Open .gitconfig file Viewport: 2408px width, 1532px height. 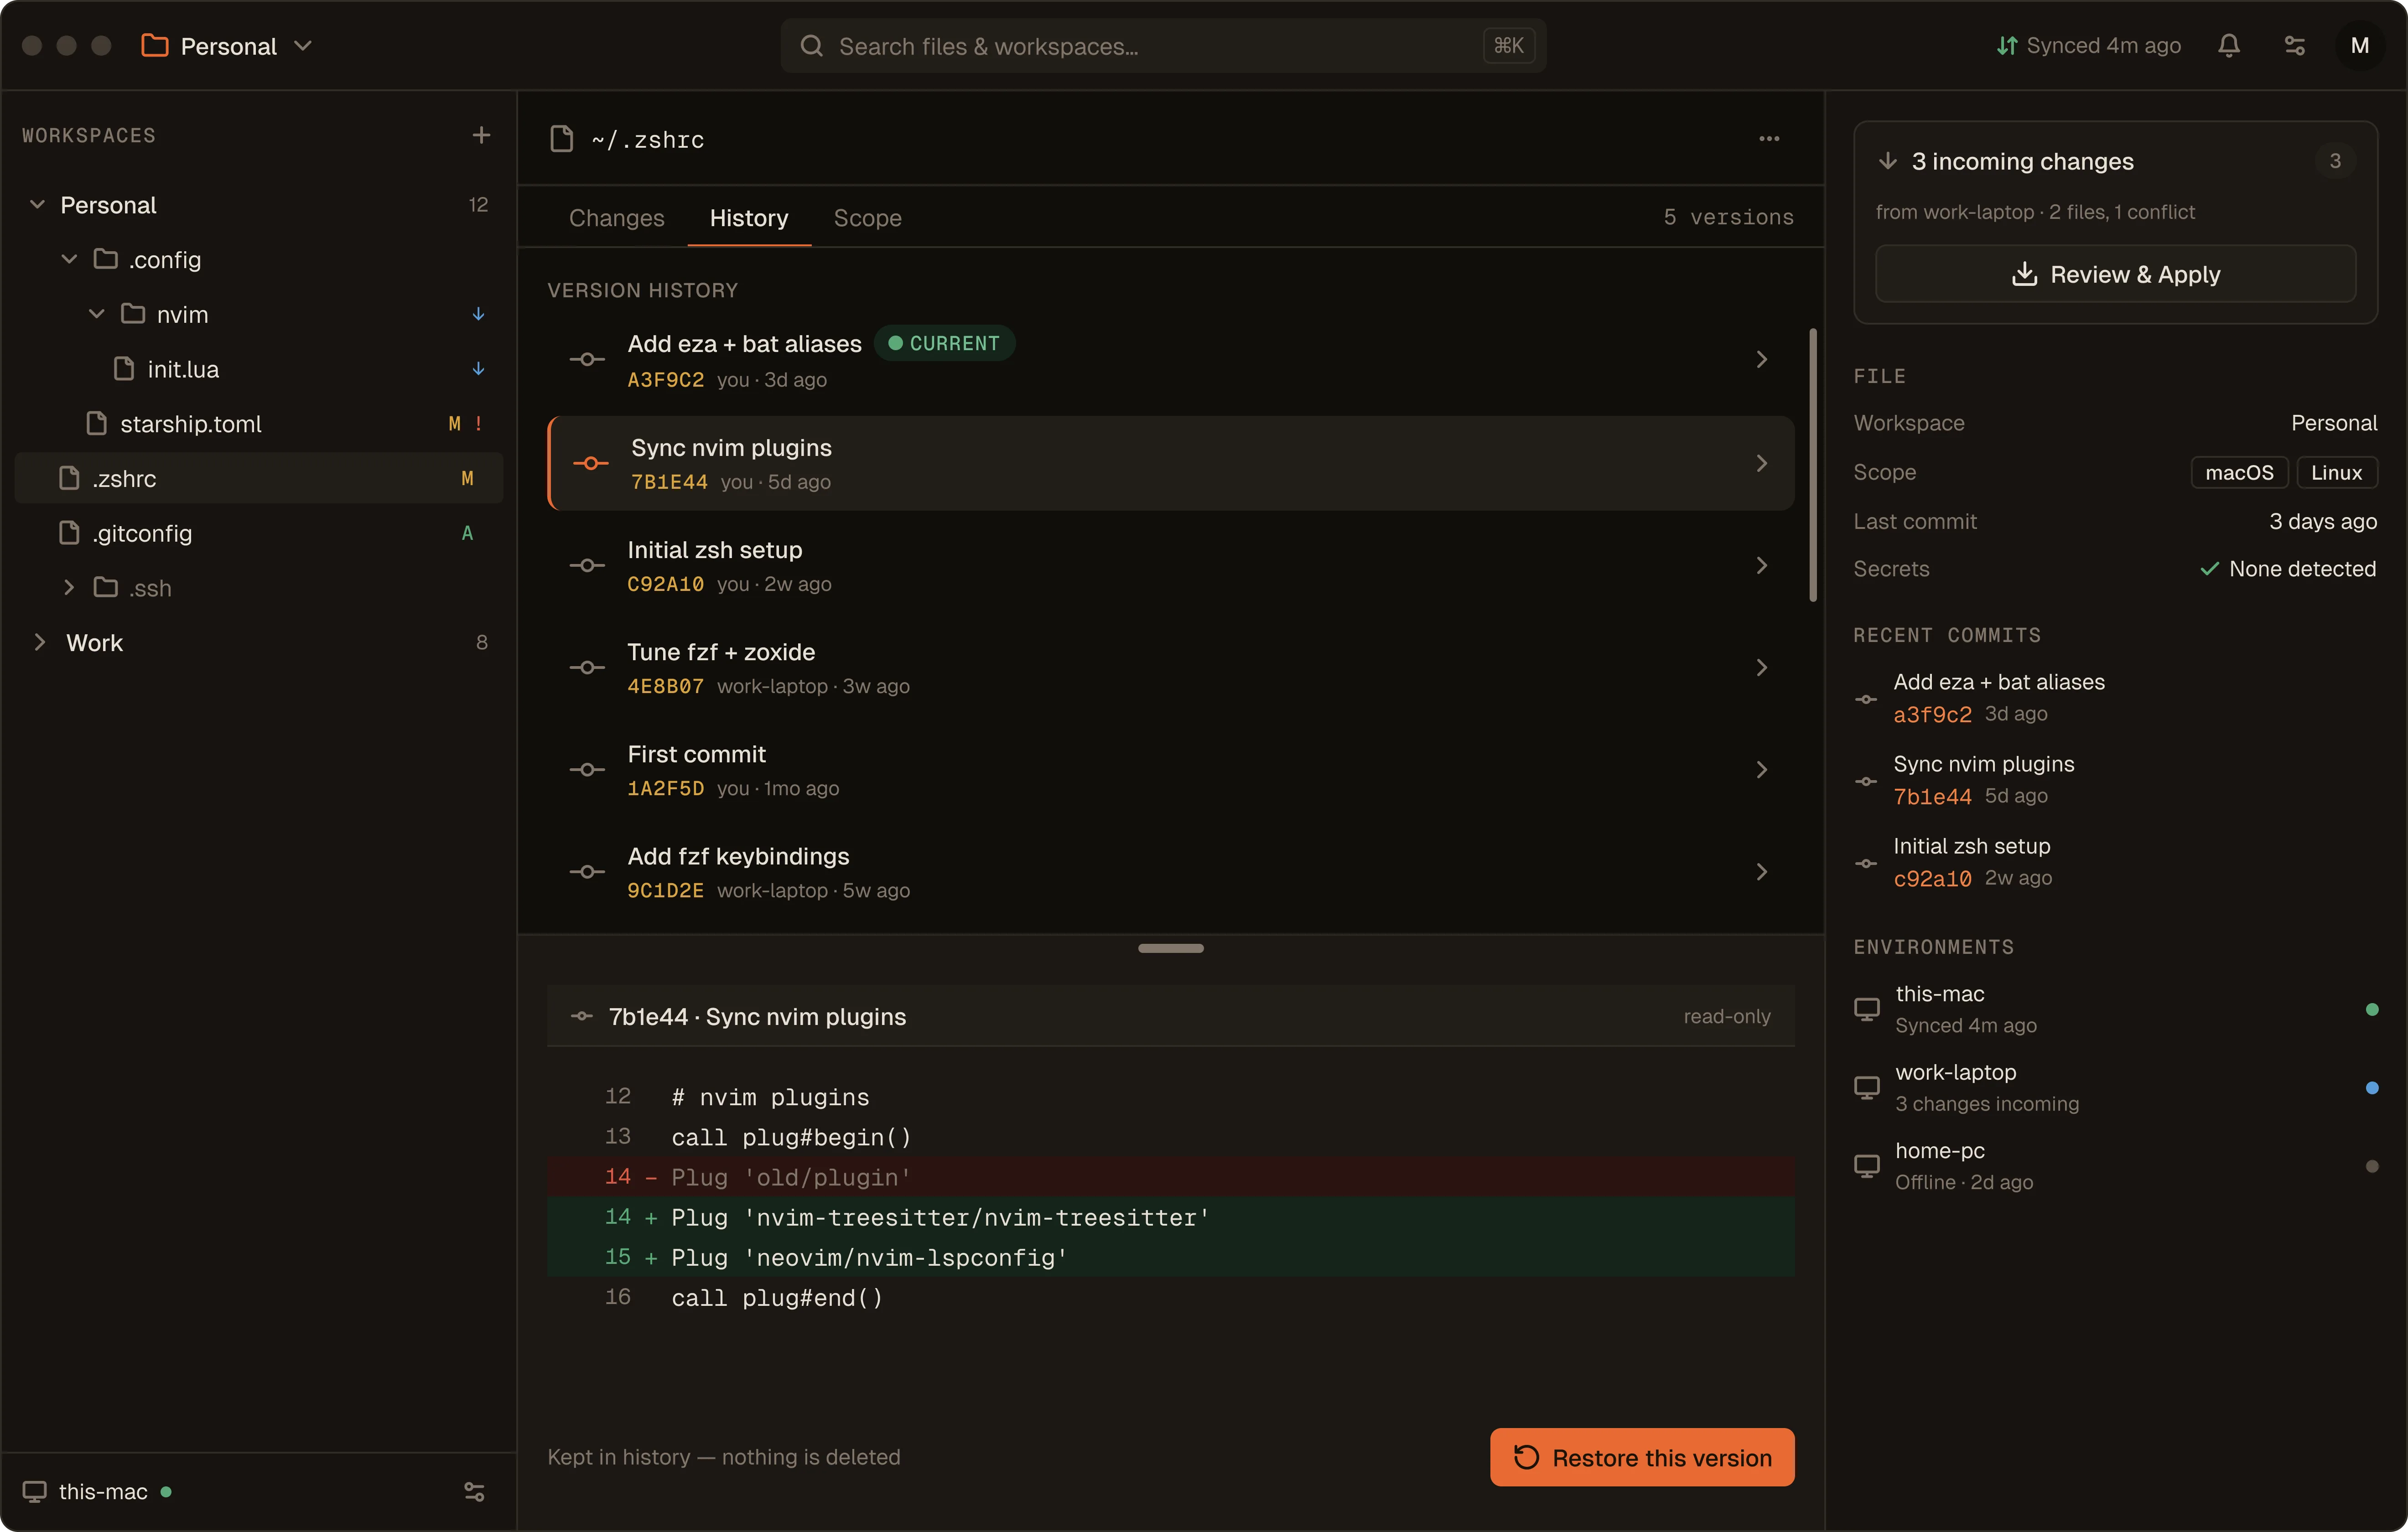pos(258,533)
